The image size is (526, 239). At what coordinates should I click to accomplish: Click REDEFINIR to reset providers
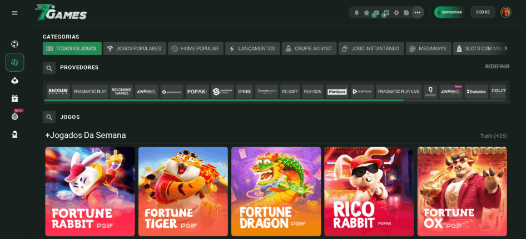pos(497,67)
